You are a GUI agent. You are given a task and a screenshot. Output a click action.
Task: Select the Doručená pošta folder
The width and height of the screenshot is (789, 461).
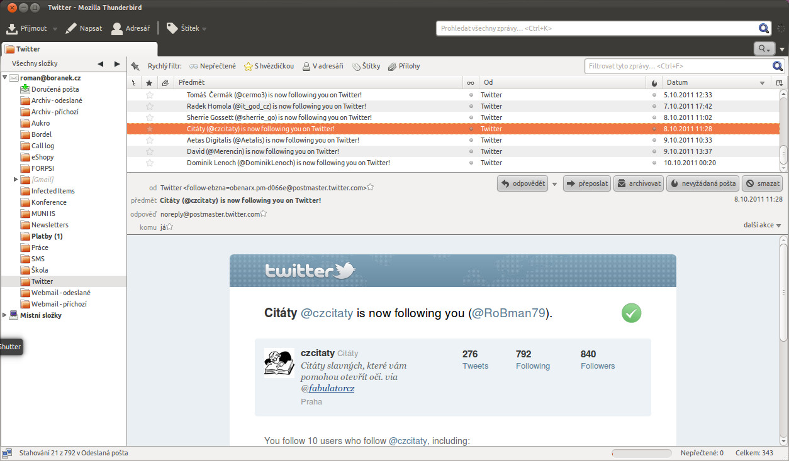[x=55, y=89]
